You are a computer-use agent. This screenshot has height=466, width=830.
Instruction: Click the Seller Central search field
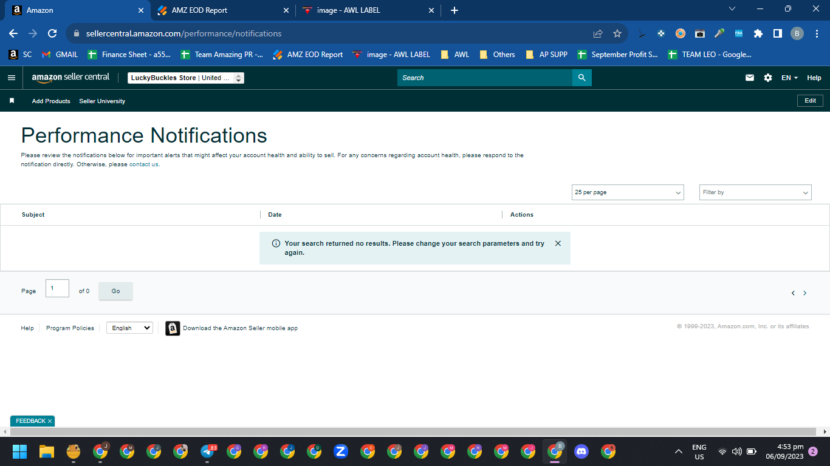click(x=485, y=78)
